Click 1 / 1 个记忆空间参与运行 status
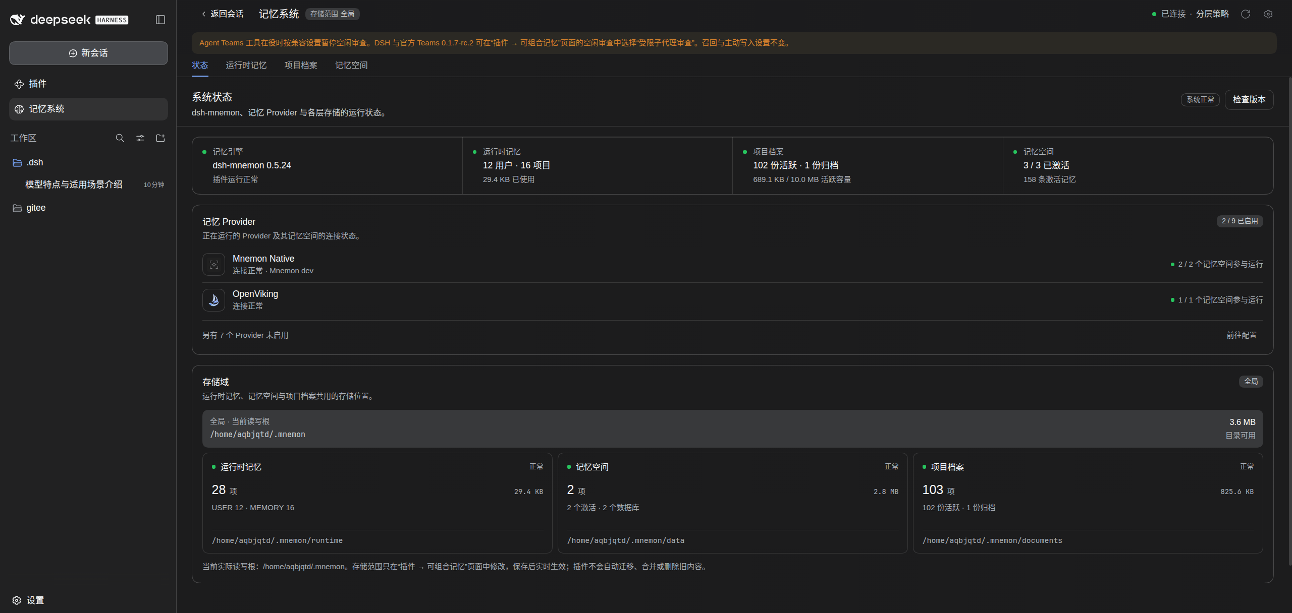 (x=1217, y=300)
